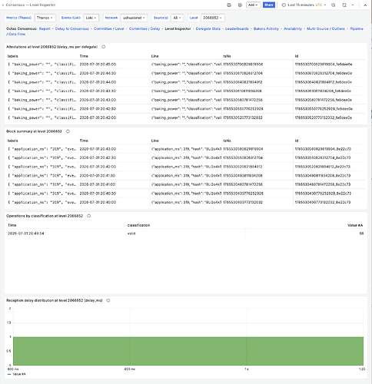Click the save dashboard icon
372x384 pixels.
point(229,5)
